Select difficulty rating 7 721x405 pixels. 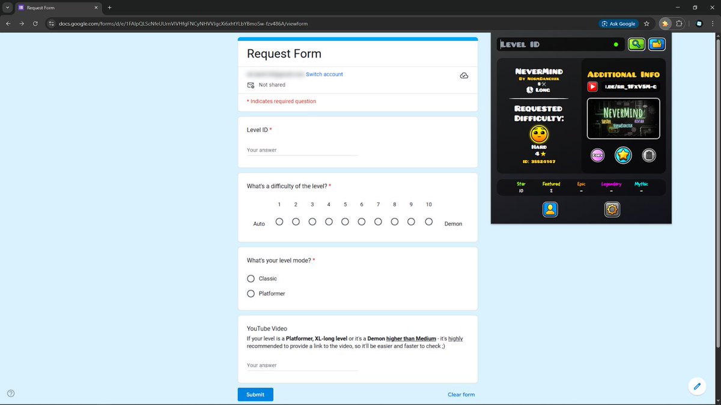[x=378, y=221]
